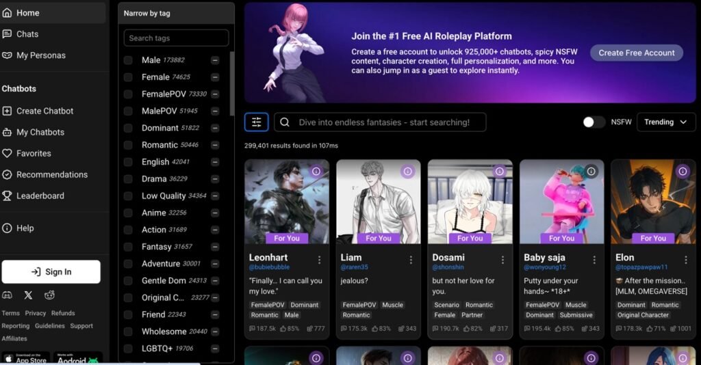
Task: Toggle the NSFW switch
Action: [594, 122]
